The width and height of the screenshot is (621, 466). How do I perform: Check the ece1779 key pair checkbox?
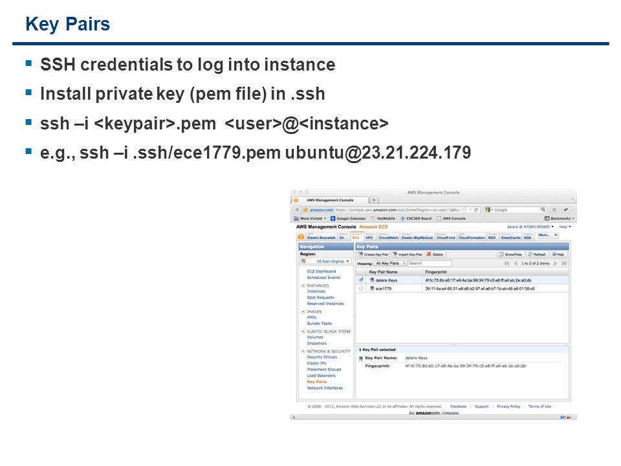(x=361, y=289)
